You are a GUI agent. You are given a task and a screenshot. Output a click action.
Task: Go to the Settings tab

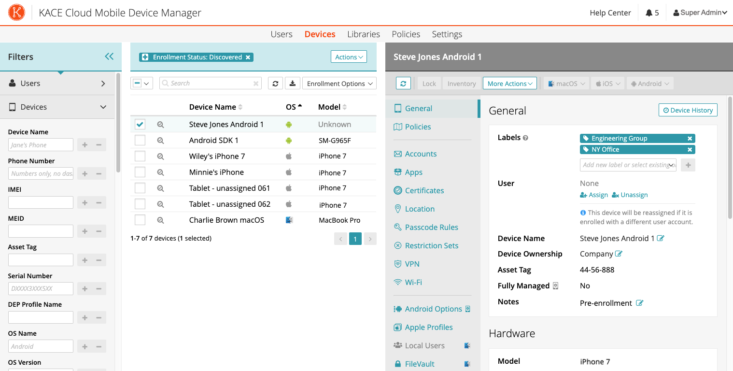click(447, 34)
